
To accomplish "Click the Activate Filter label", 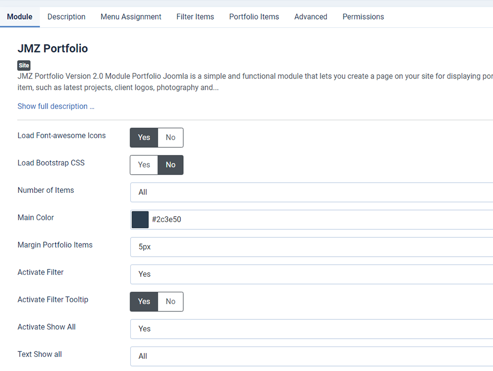I will [40, 272].
